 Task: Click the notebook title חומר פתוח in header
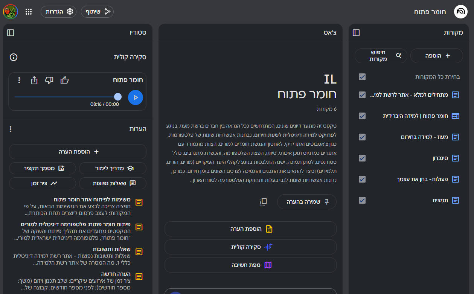[x=430, y=12]
